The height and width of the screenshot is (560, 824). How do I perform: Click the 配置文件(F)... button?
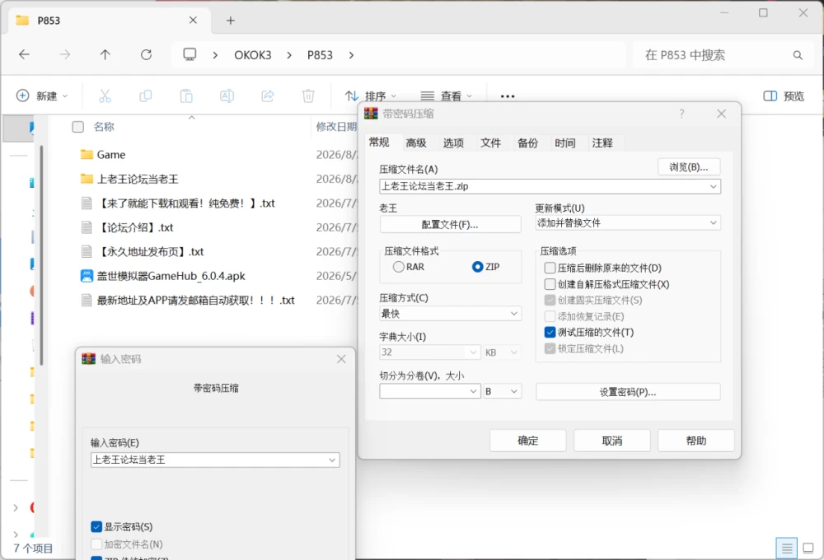tap(451, 224)
